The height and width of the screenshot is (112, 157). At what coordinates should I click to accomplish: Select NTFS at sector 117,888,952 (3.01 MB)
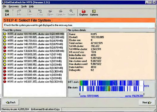[x=35, y=58]
